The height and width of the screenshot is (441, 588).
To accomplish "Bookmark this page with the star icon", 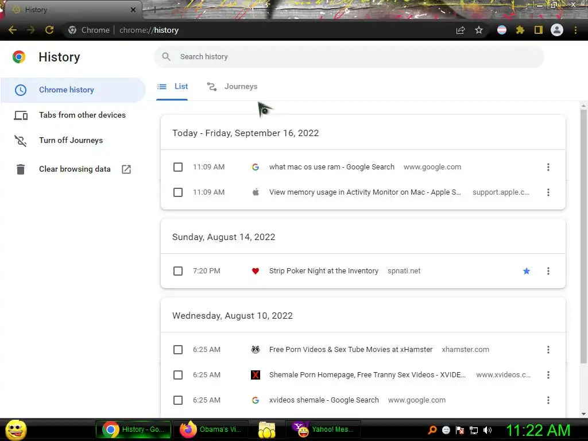I will 479,30.
